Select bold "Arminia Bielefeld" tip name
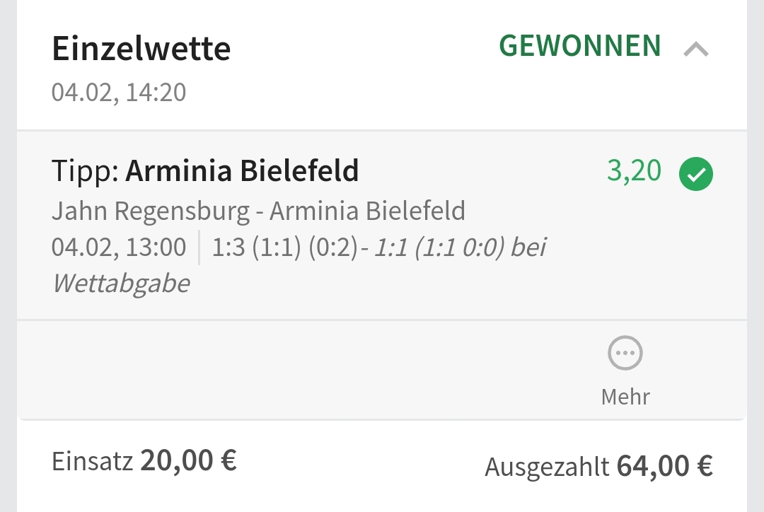 click(242, 171)
